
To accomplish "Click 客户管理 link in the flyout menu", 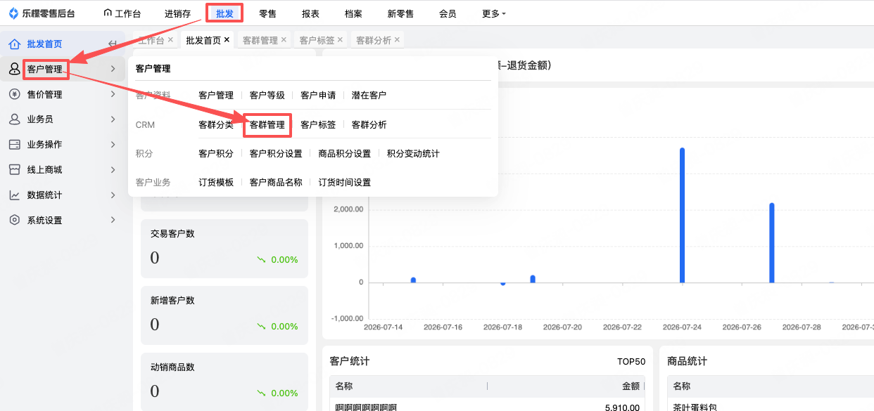I will coord(216,95).
